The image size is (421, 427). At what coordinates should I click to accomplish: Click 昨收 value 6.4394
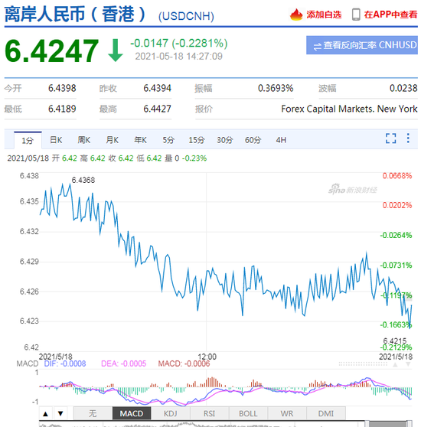click(x=157, y=88)
